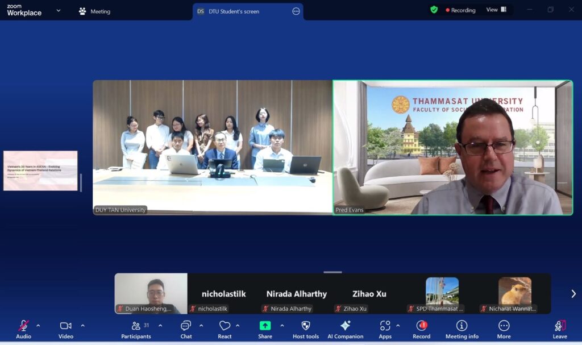Open the Participants panel
The height and width of the screenshot is (345, 582).
[x=136, y=330]
